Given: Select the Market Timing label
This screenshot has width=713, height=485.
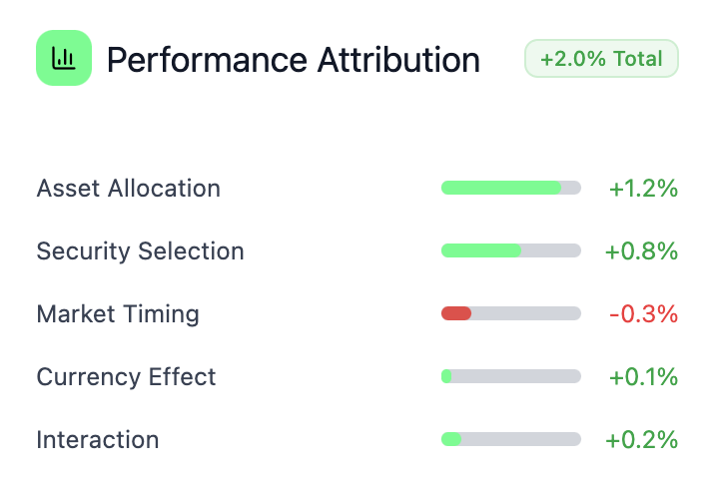Looking at the screenshot, I should point(118,313).
